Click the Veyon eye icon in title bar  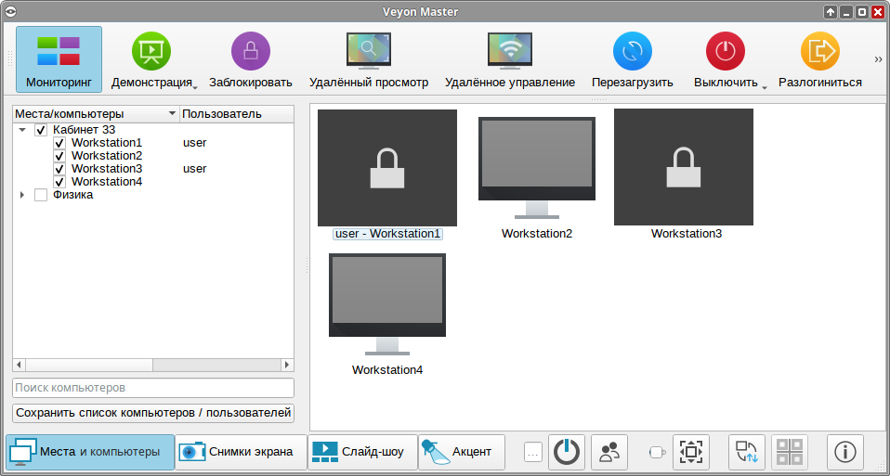pos(10,11)
